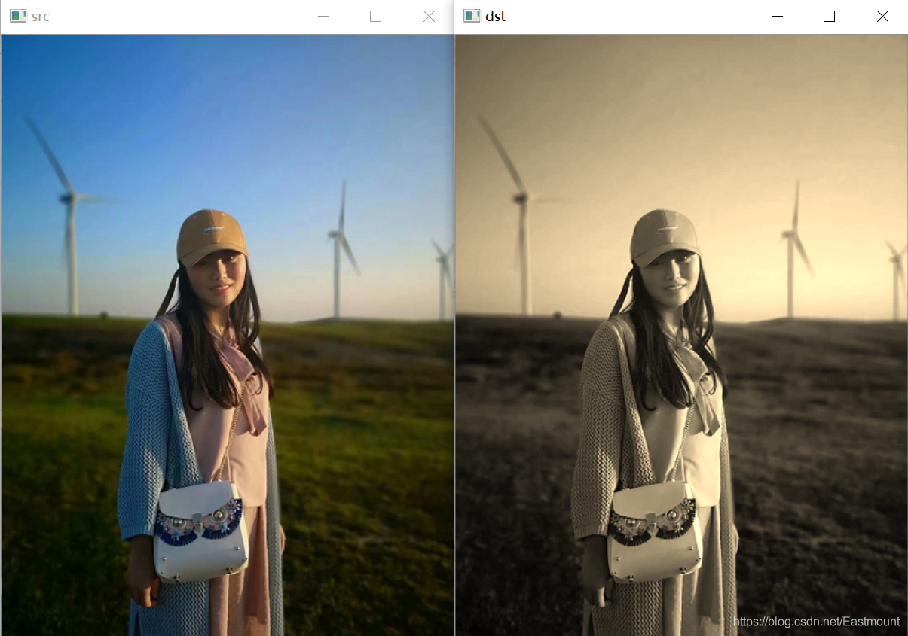Close the dst window
The image size is (908, 636).
[882, 16]
